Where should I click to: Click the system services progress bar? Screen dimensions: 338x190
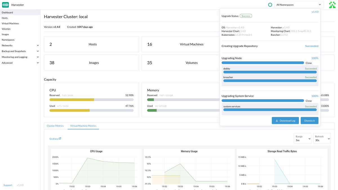pos(270,110)
